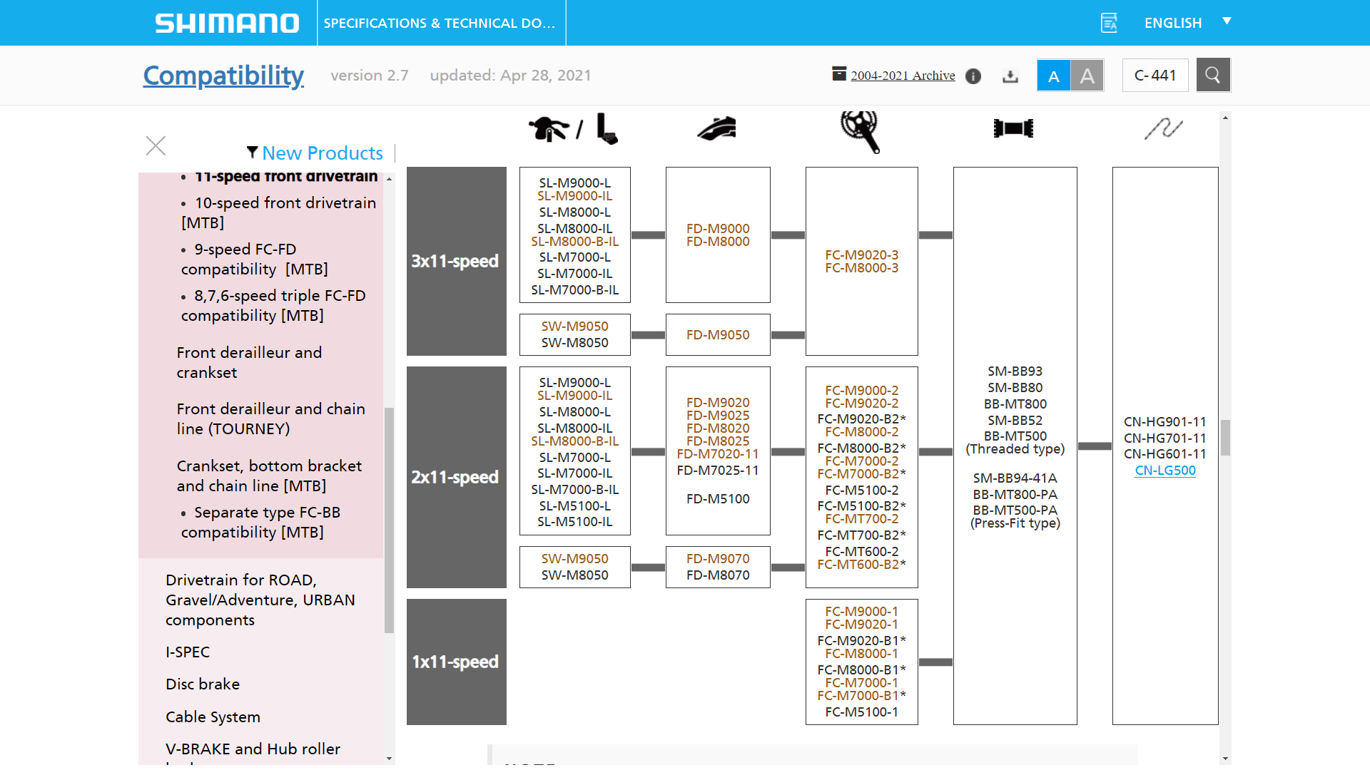Click the download icon
This screenshot has height=770, width=1370.
point(1010,76)
